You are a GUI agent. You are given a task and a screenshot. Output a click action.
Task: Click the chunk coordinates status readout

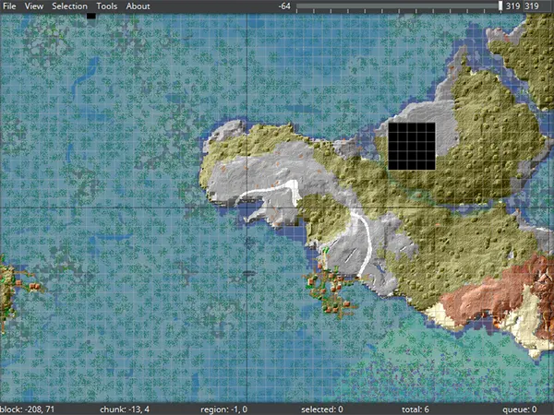click(129, 409)
